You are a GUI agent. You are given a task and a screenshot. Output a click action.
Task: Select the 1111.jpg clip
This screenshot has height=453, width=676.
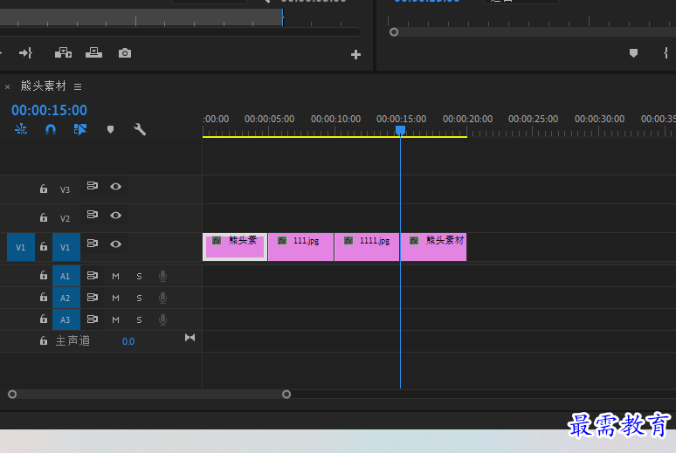tap(367, 247)
